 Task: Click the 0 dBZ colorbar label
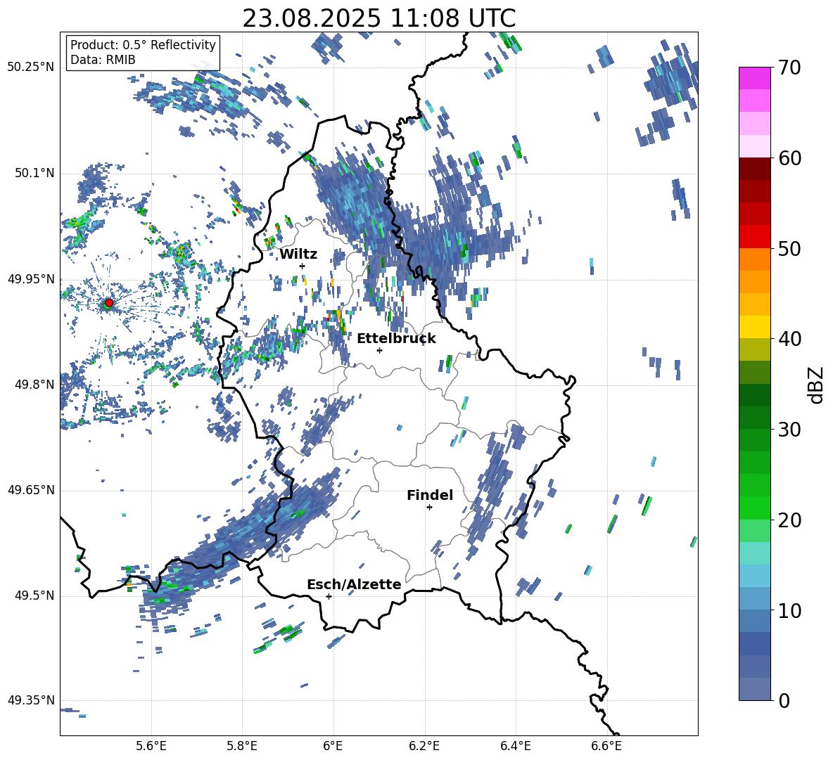click(784, 700)
